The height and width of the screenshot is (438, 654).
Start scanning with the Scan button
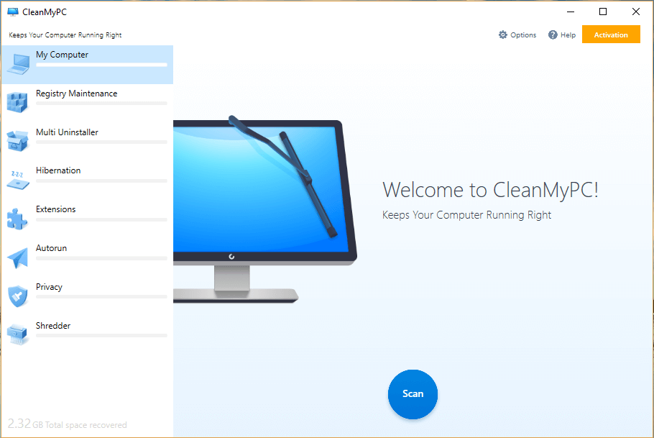click(x=413, y=393)
